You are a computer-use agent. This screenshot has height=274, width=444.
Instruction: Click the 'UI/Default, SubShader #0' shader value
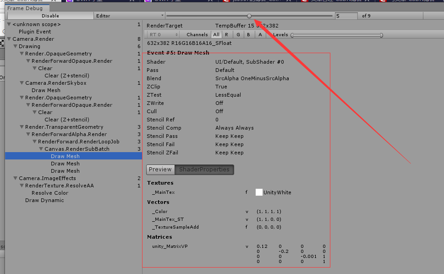click(249, 62)
